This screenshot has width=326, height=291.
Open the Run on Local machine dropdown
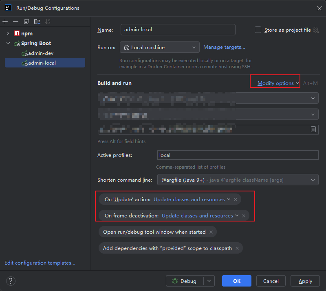point(159,47)
